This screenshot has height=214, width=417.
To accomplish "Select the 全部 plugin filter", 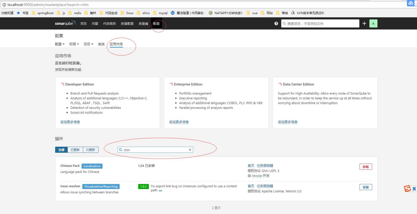I will tap(61, 150).
